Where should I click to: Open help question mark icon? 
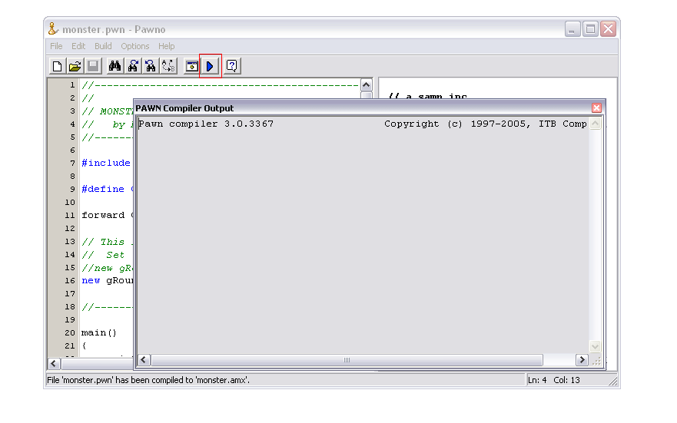click(x=232, y=66)
